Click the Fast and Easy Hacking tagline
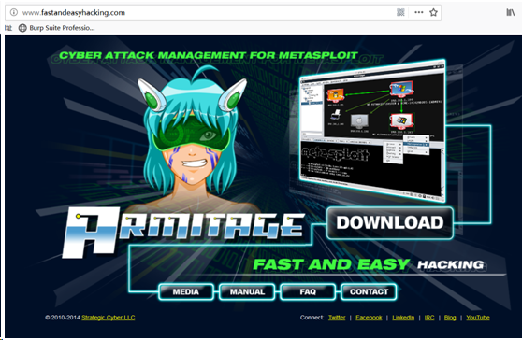The width and height of the screenshot is (522, 340). click(x=369, y=264)
